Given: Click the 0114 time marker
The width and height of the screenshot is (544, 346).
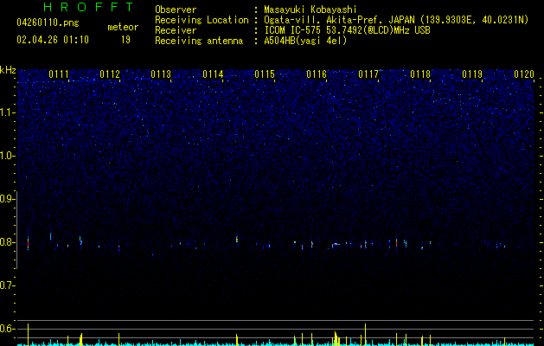Looking at the screenshot, I should tap(213, 74).
